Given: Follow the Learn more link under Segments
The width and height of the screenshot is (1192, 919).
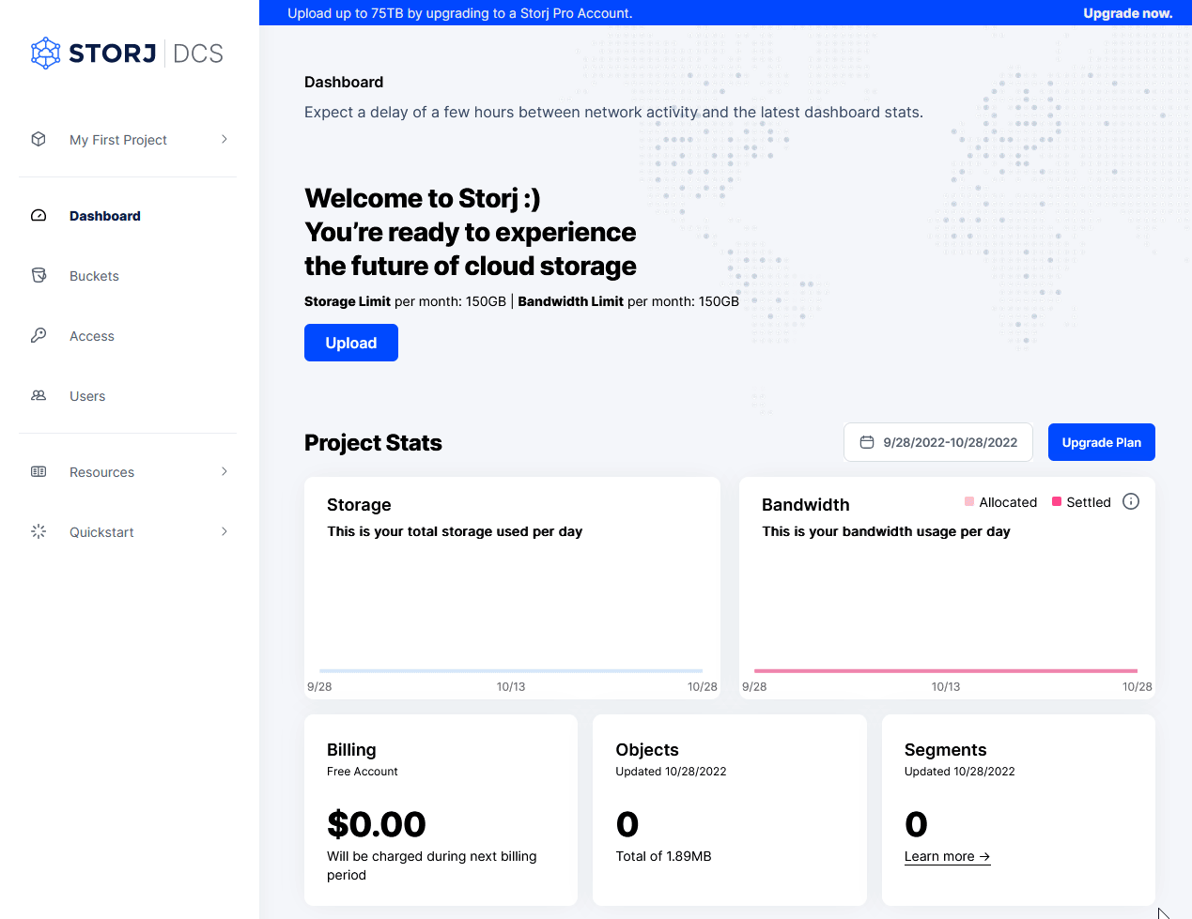Looking at the screenshot, I should click(947, 856).
